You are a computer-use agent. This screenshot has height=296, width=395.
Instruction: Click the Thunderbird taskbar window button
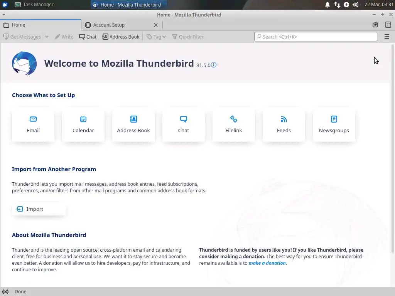[128, 5]
